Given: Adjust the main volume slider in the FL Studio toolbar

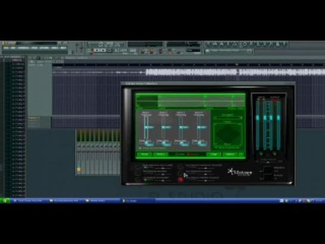Looking at the screenshot, I should pos(77,47).
